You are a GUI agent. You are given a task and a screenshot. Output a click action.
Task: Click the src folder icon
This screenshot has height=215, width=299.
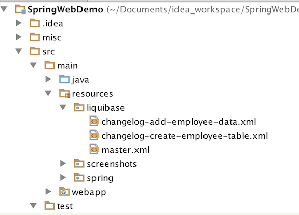click(35, 51)
